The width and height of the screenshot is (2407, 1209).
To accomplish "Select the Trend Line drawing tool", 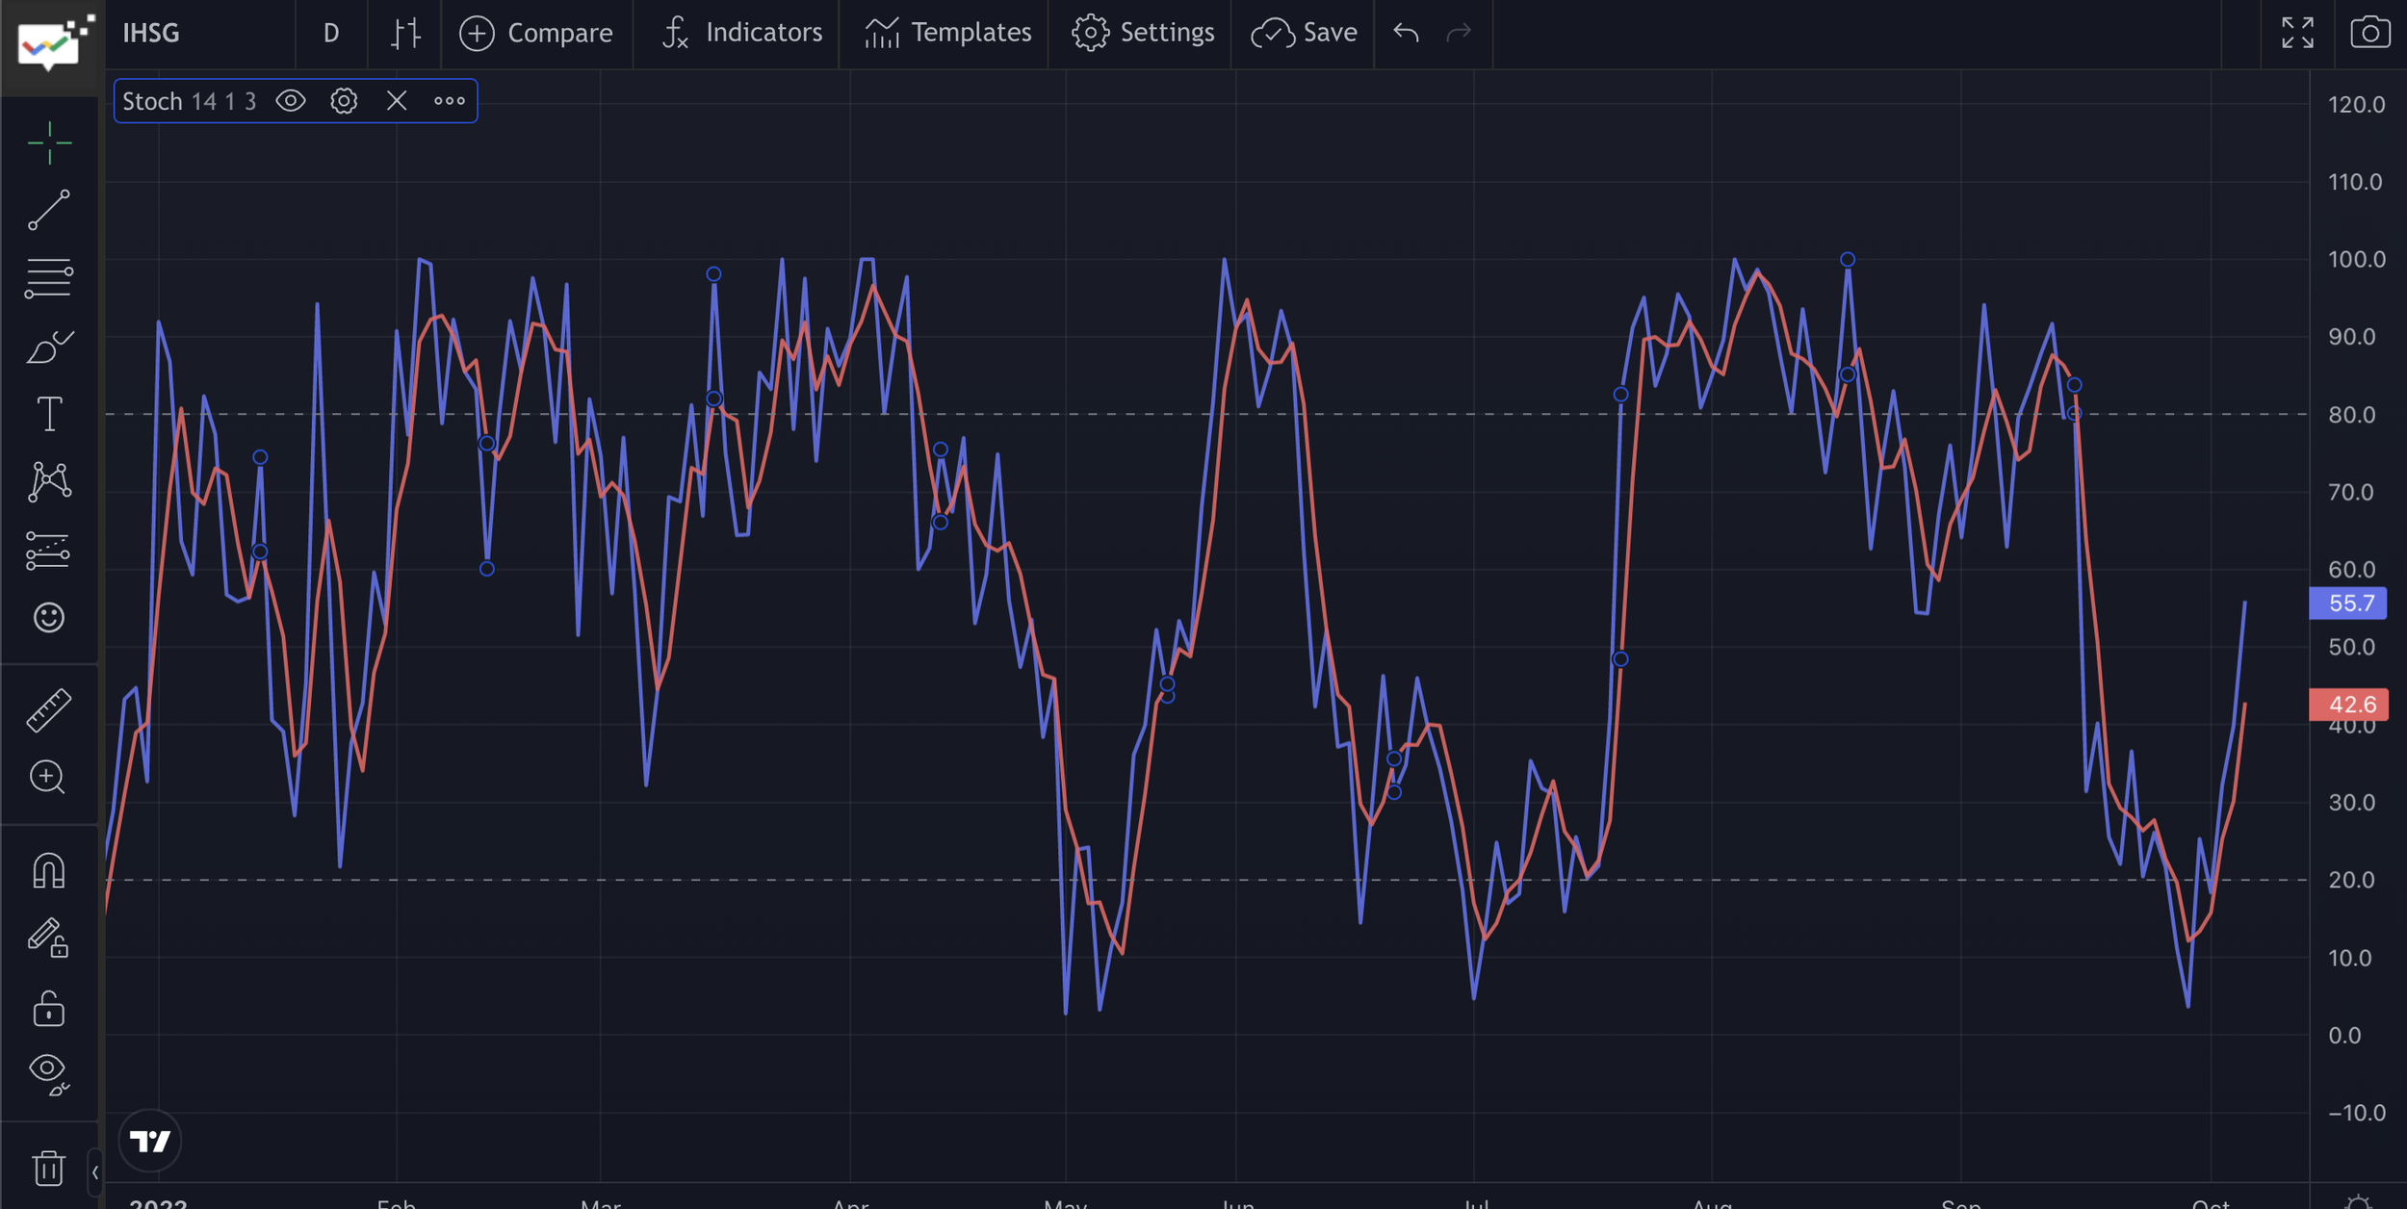I will pos(49,210).
